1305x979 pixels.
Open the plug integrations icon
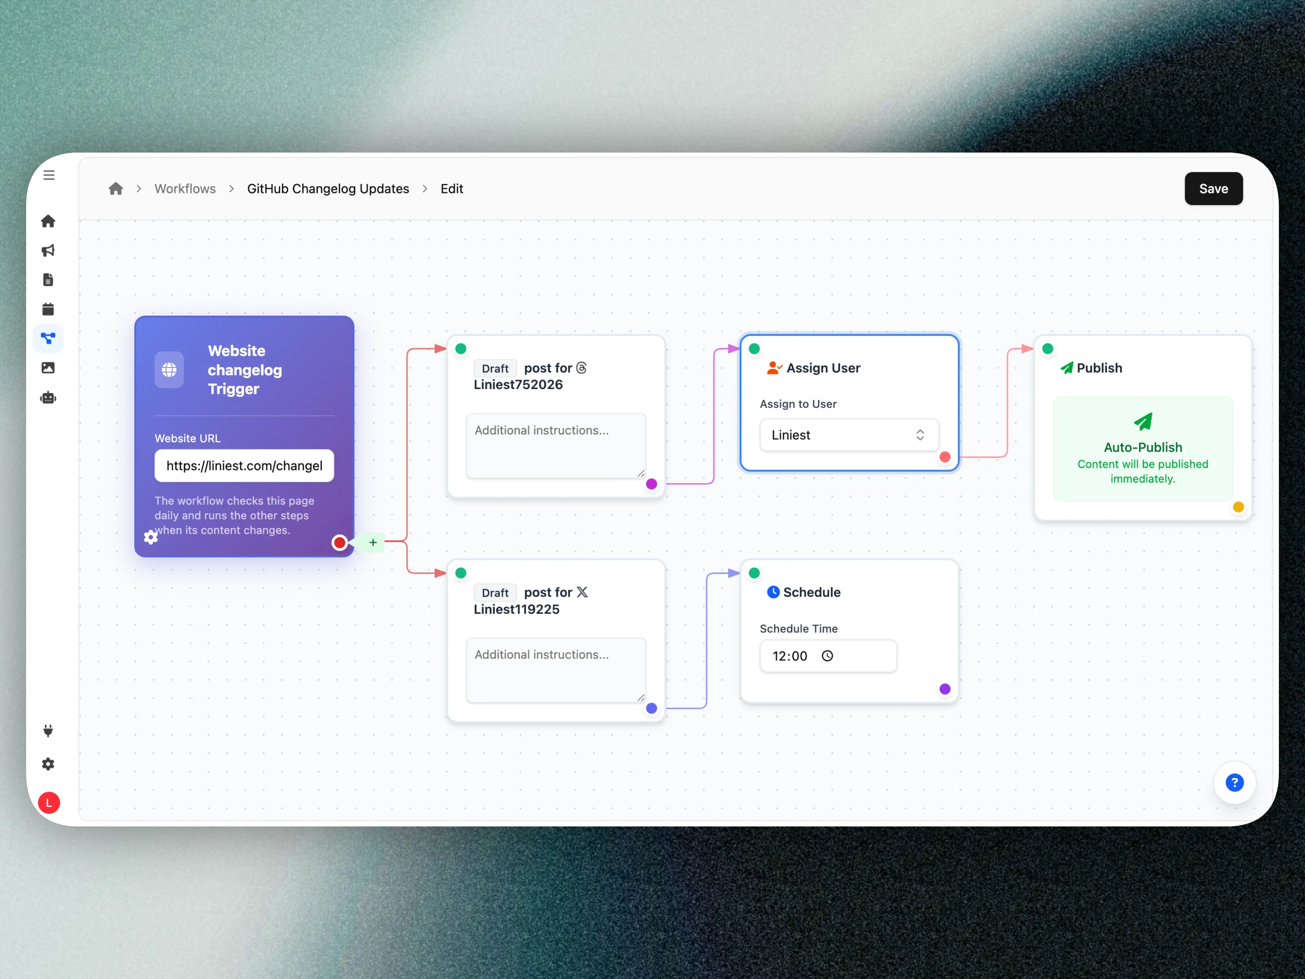[x=48, y=731]
